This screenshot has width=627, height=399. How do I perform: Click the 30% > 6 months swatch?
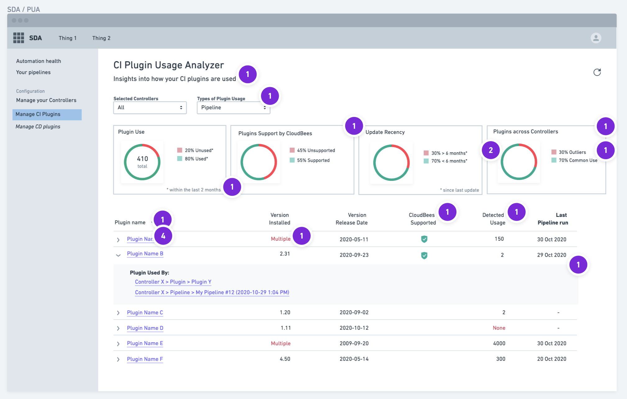(x=426, y=153)
